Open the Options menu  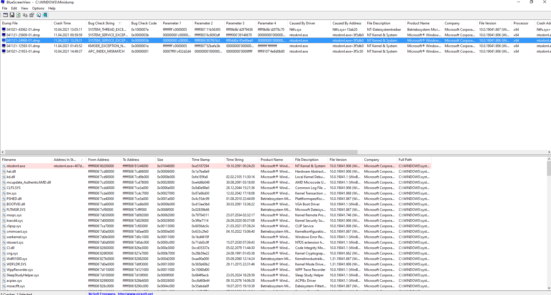tap(38, 8)
